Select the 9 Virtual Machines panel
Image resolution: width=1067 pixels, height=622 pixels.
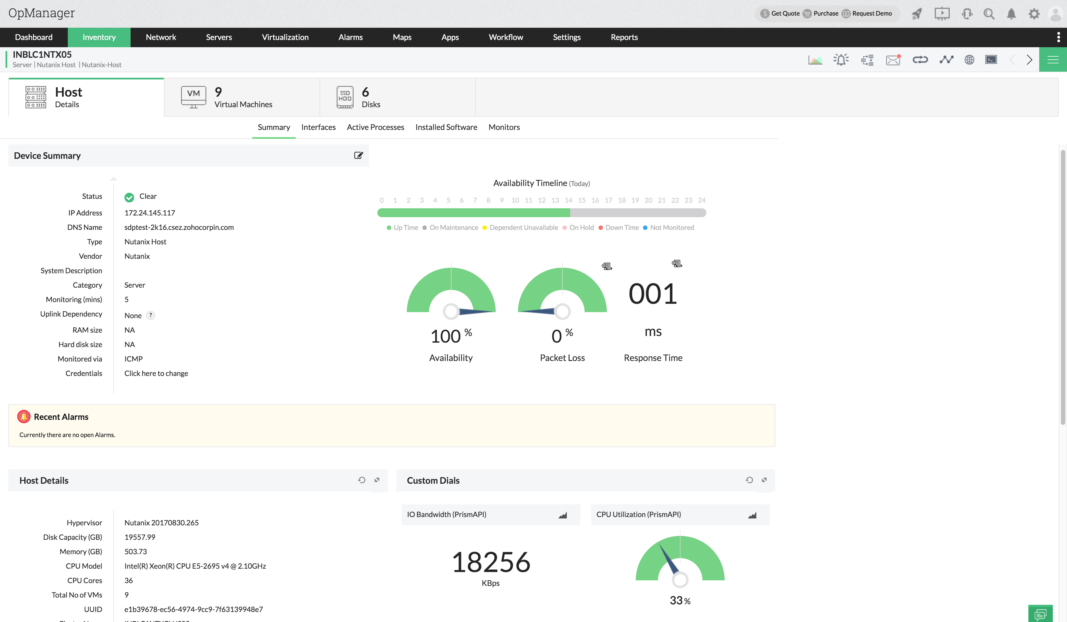[x=241, y=97]
